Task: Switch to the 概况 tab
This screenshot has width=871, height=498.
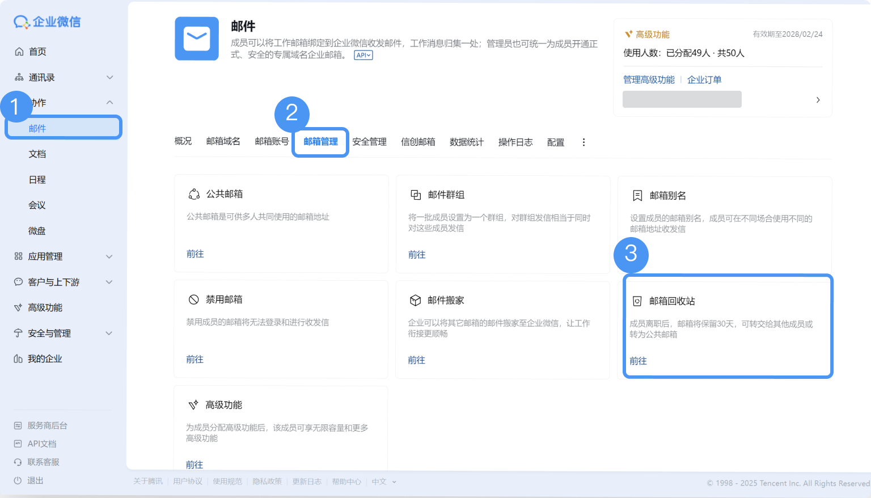Action: [x=183, y=141]
